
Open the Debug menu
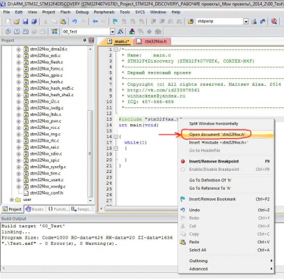click(82, 12)
